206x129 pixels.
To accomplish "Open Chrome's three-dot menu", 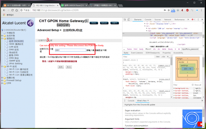I will [201, 10].
